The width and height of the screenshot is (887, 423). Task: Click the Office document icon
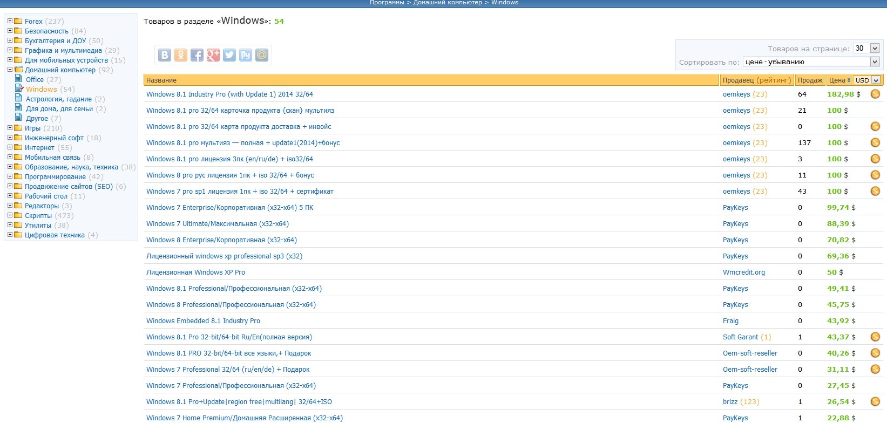[19, 79]
